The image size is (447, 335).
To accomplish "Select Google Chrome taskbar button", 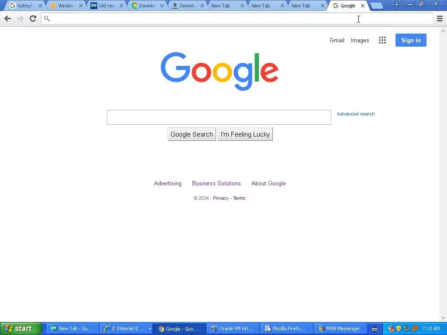I will click(179, 329).
